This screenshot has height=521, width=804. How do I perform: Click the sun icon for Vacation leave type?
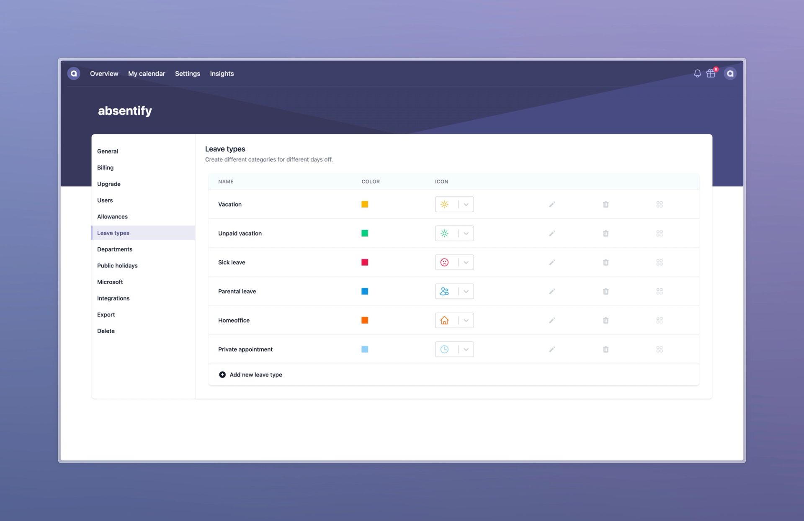pos(445,204)
